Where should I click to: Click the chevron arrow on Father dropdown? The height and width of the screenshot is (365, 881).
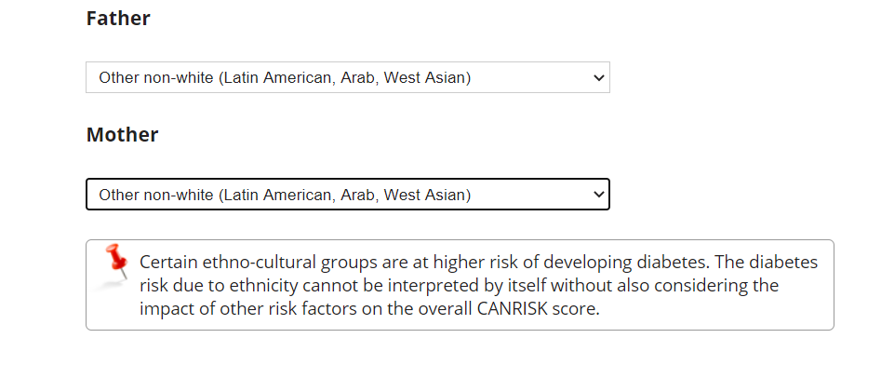[x=599, y=77]
